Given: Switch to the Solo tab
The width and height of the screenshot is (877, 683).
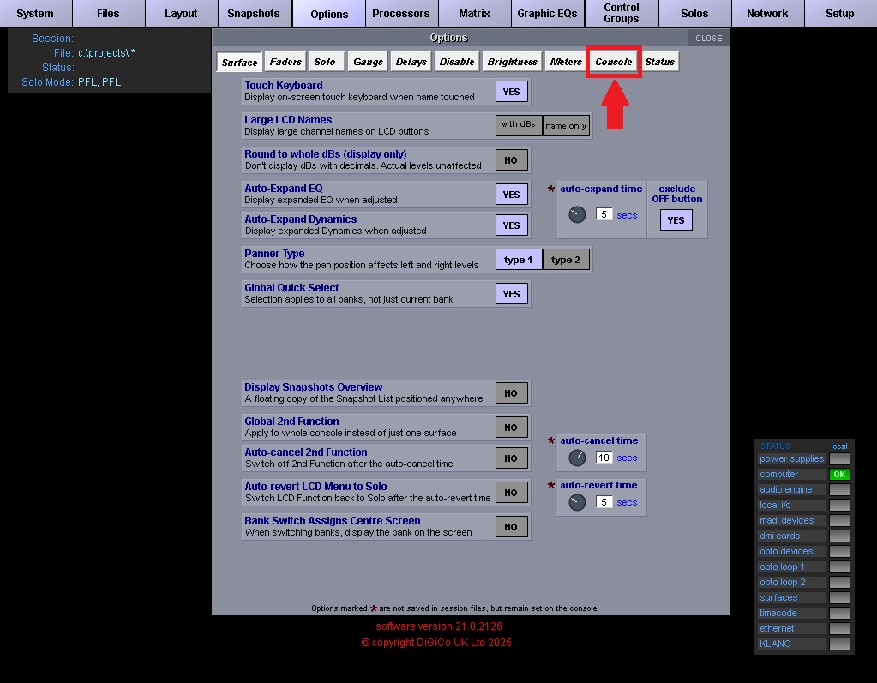Looking at the screenshot, I should point(325,62).
